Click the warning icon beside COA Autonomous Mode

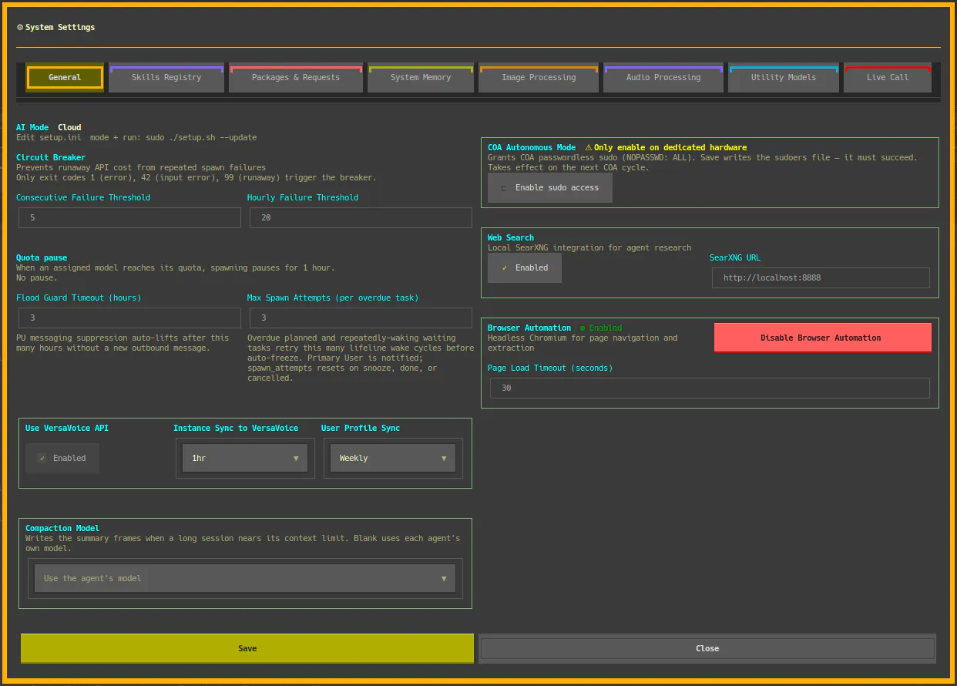tap(588, 147)
